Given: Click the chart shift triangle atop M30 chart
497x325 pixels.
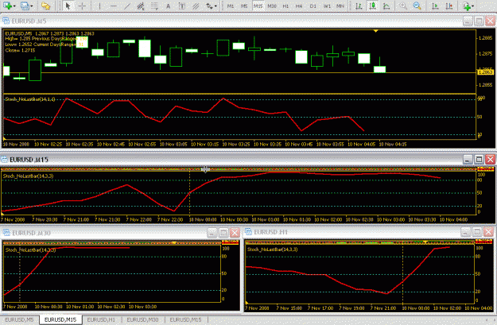Looking at the screenshot, I should coord(174,242).
